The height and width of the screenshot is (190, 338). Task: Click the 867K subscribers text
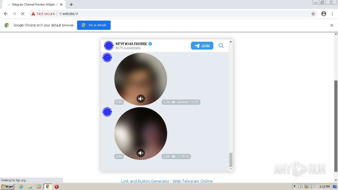pyautogui.click(x=128, y=48)
